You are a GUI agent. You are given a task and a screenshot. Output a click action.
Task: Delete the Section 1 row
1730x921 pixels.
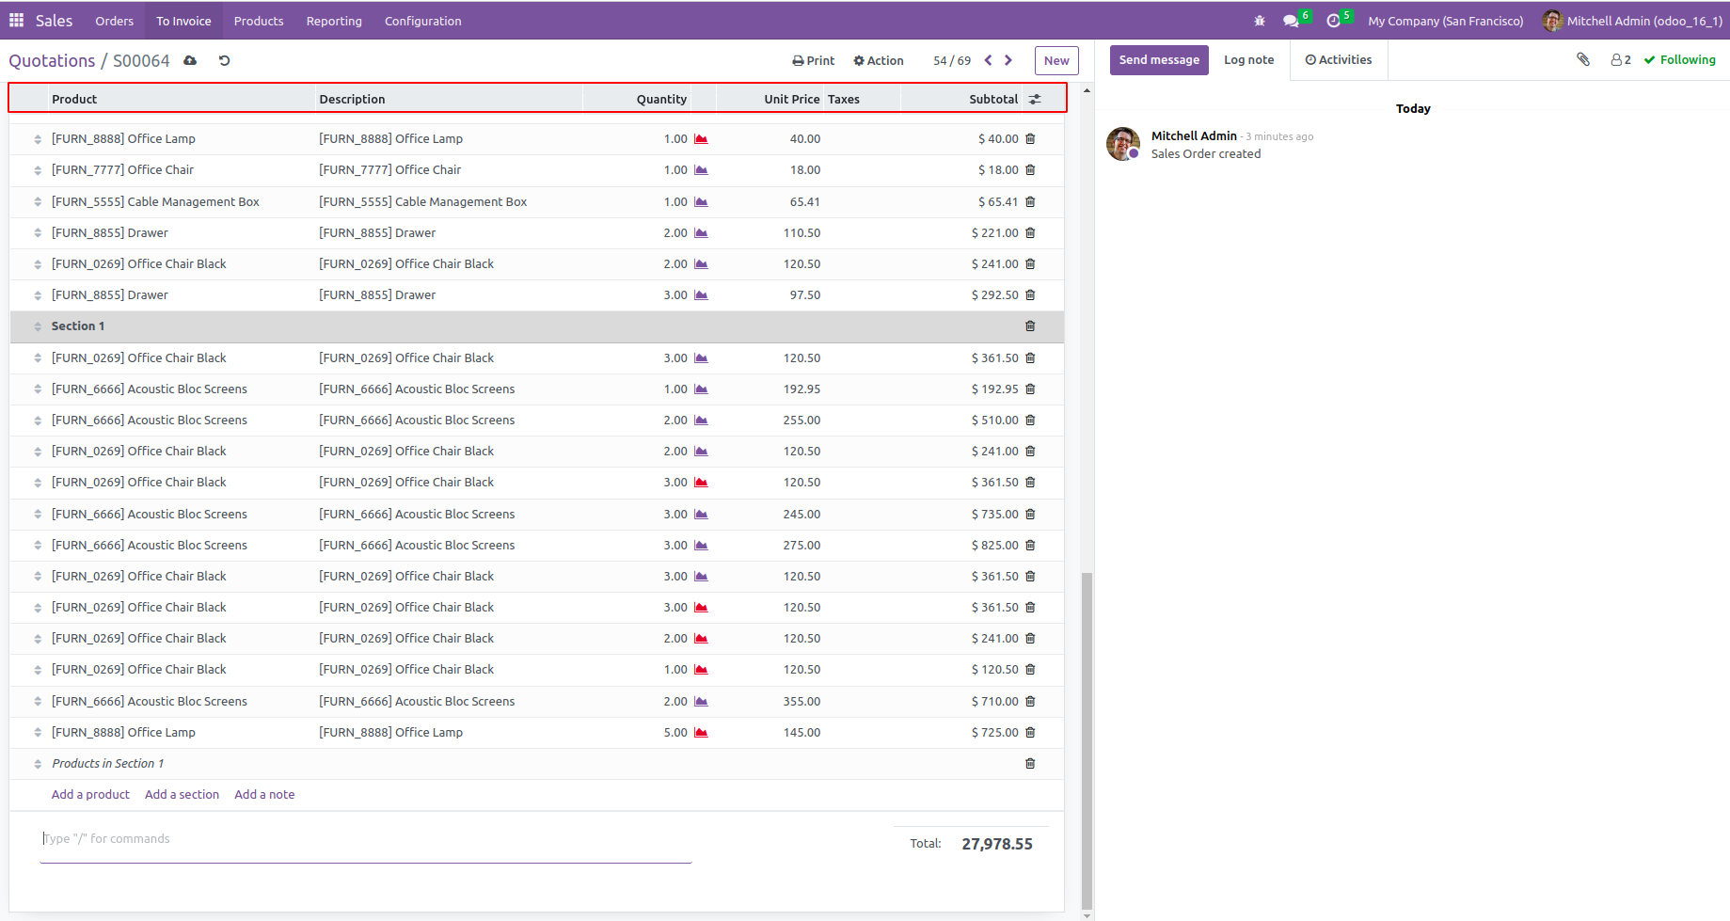1030,326
